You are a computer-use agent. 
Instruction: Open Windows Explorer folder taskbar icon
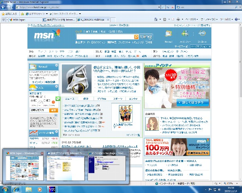(x=29, y=189)
